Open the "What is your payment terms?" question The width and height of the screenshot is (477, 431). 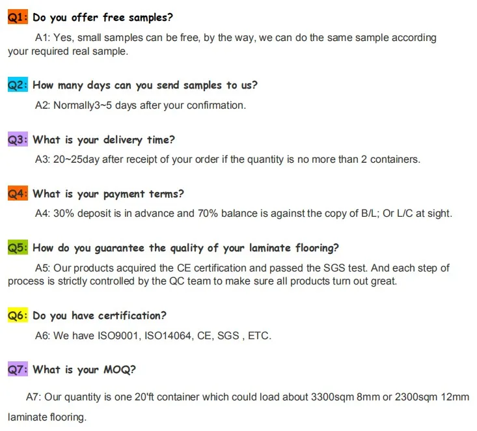click(108, 193)
